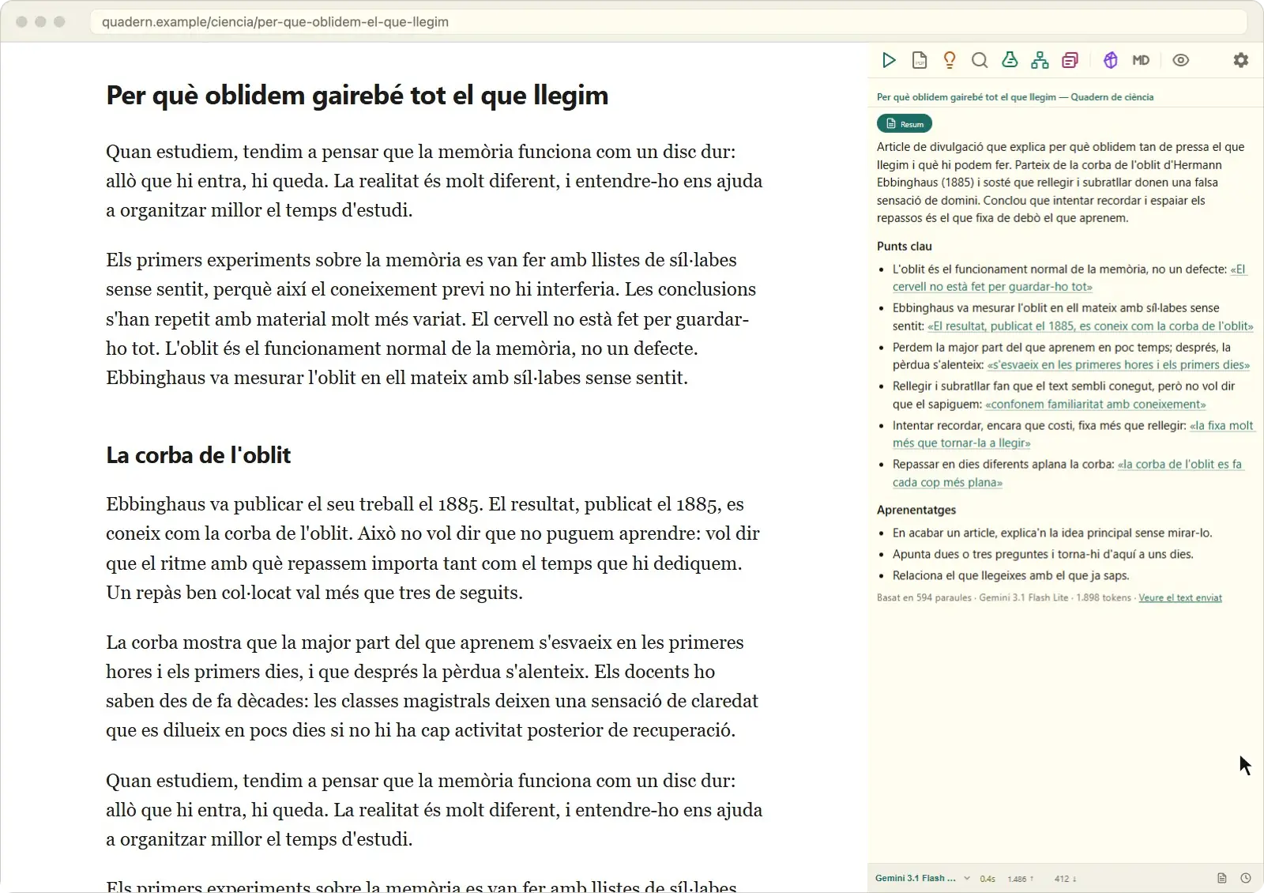Click the MD markdown icon

(x=1141, y=60)
